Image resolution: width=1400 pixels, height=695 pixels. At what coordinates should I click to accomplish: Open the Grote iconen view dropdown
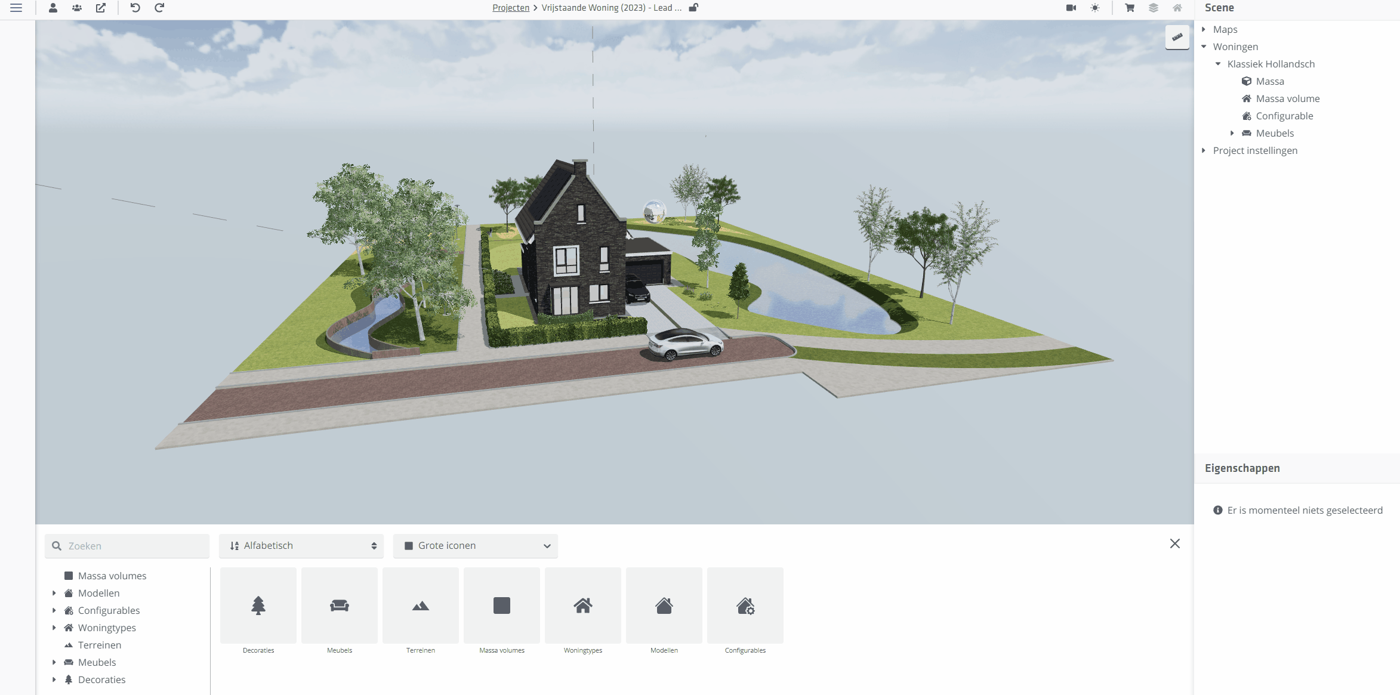pyautogui.click(x=476, y=546)
